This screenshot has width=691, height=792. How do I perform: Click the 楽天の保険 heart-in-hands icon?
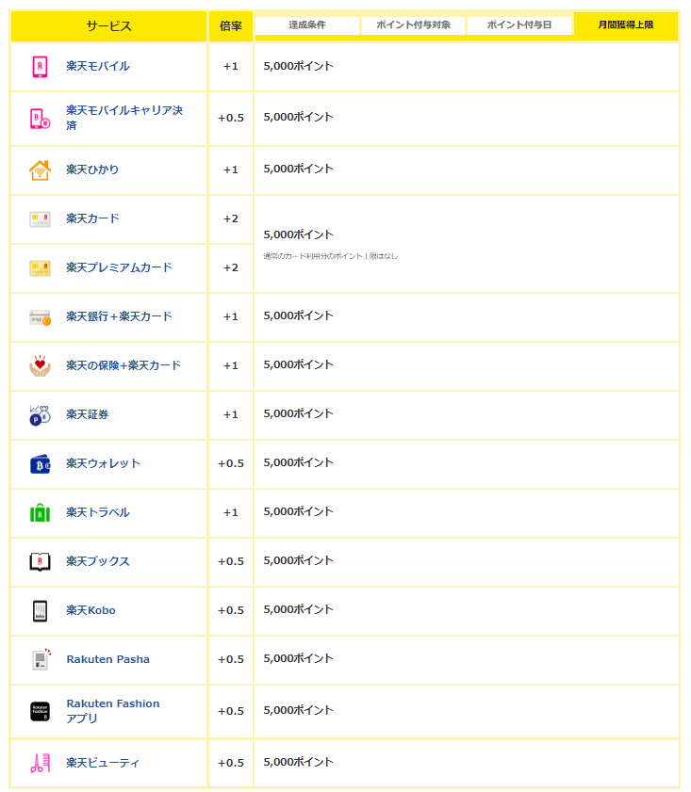pyautogui.click(x=40, y=366)
